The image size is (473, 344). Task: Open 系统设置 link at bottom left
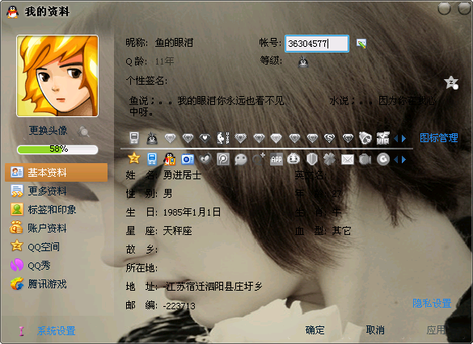point(56,331)
